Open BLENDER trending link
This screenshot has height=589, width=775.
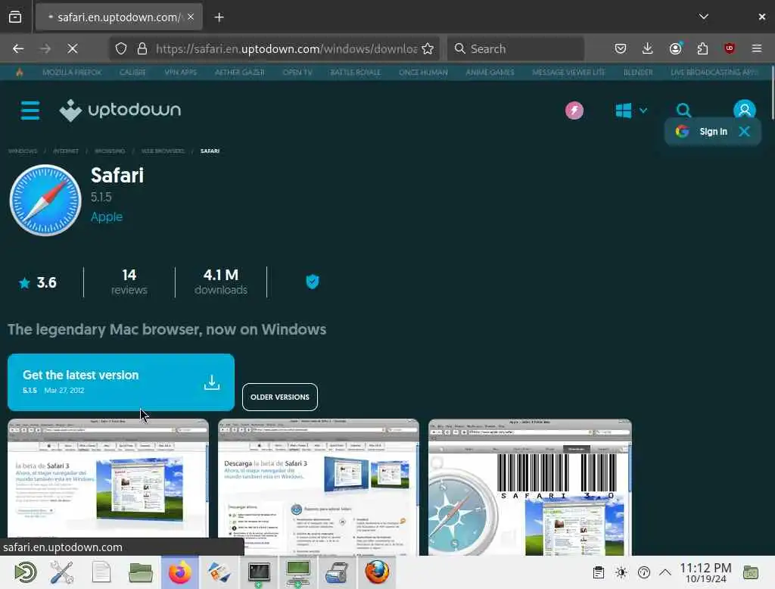pyautogui.click(x=638, y=72)
